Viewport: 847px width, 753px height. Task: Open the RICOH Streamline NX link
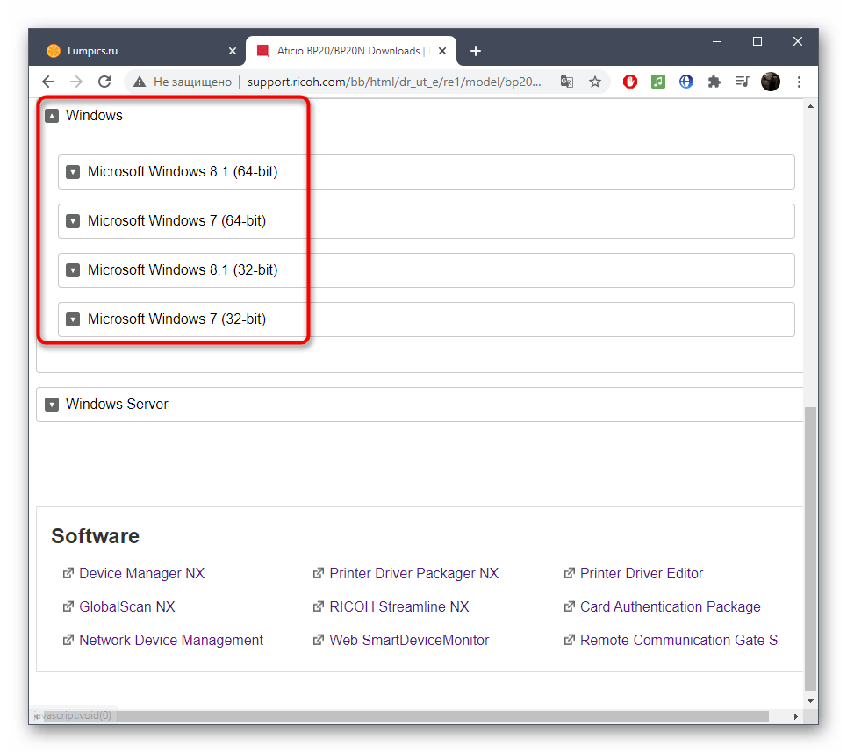(x=399, y=606)
